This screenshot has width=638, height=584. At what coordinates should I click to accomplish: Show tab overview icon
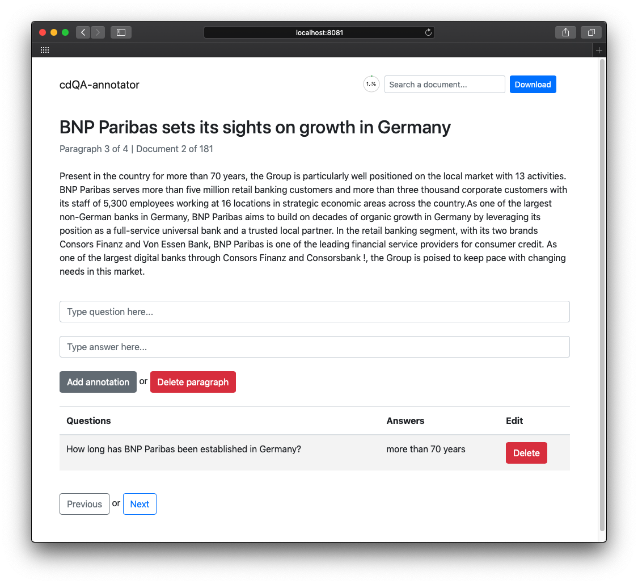pos(591,32)
